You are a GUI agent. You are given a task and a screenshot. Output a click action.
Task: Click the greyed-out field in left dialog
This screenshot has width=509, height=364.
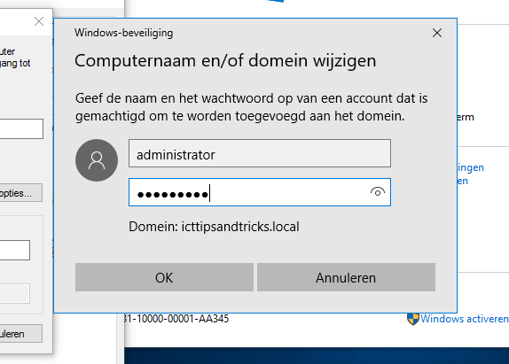coord(15,294)
